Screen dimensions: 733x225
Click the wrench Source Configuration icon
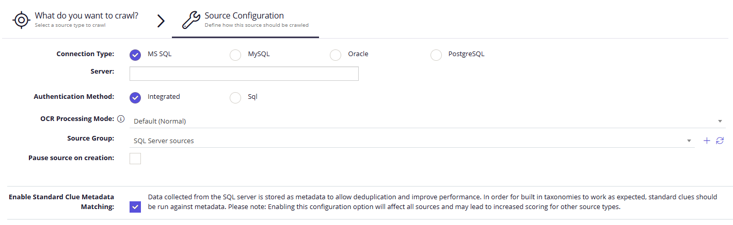[192, 20]
